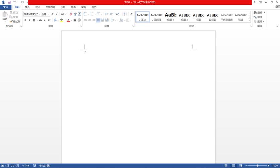
Task: Undo the last action in quick access toolbar
Action: coord(15,2)
